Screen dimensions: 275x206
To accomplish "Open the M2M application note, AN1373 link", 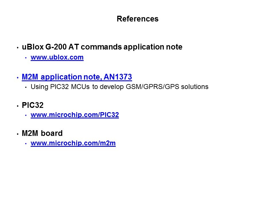I will 76,77.
